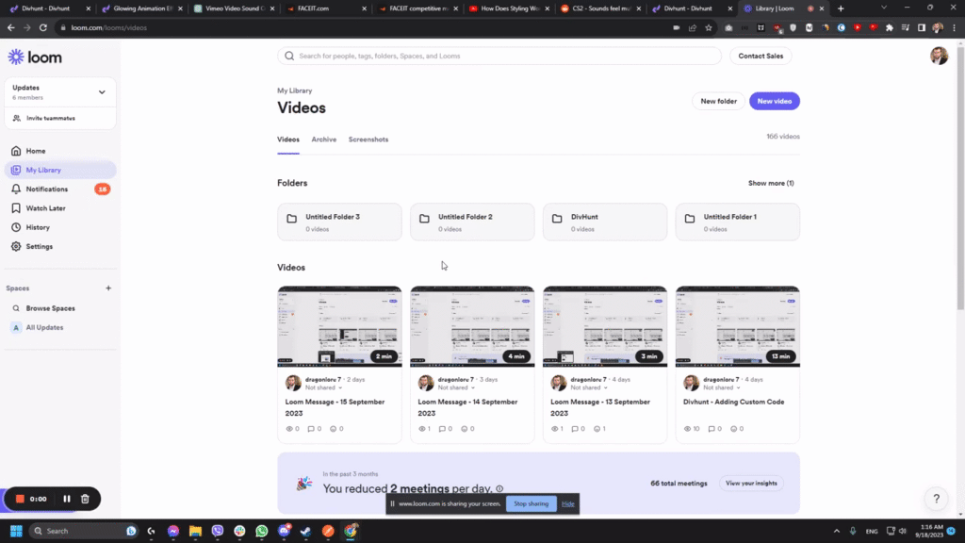Add a new Space with plus icon

(108, 288)
